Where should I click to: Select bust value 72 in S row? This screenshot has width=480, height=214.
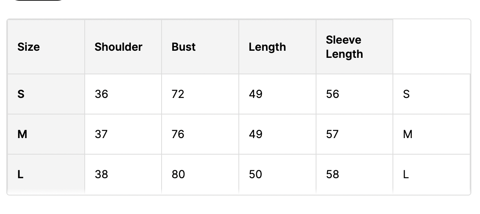[x=178, y=94]
